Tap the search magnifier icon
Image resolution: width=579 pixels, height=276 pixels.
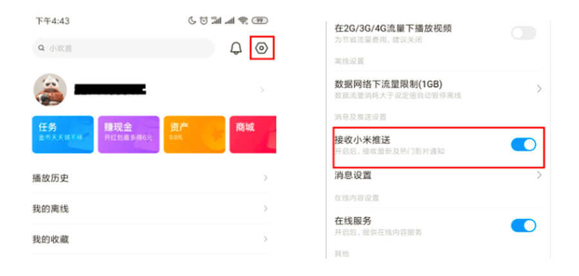pyautogui.click(x=41, y=48)
